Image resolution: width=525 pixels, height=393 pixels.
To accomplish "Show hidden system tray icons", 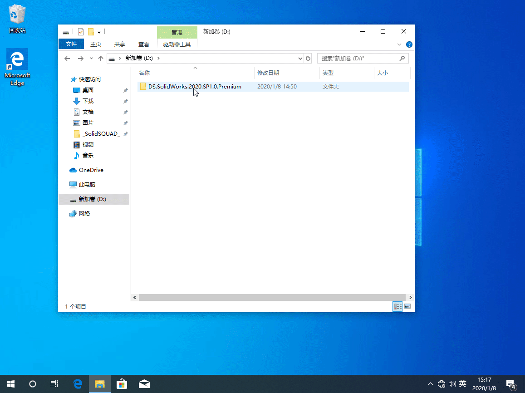I will [x=431, y=384].
